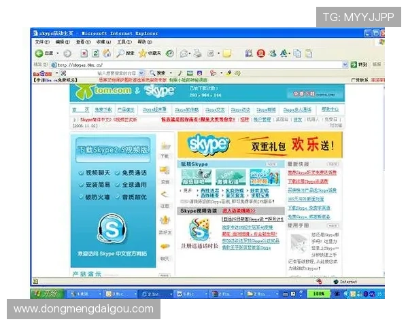Open the 帮助中心 navigation link

point(330,110)
